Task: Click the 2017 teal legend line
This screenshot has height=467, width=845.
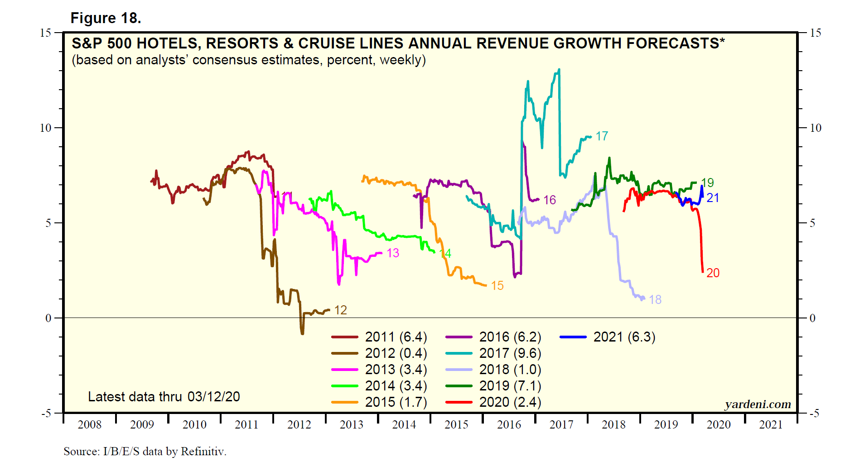Action: tap(459, 353)
